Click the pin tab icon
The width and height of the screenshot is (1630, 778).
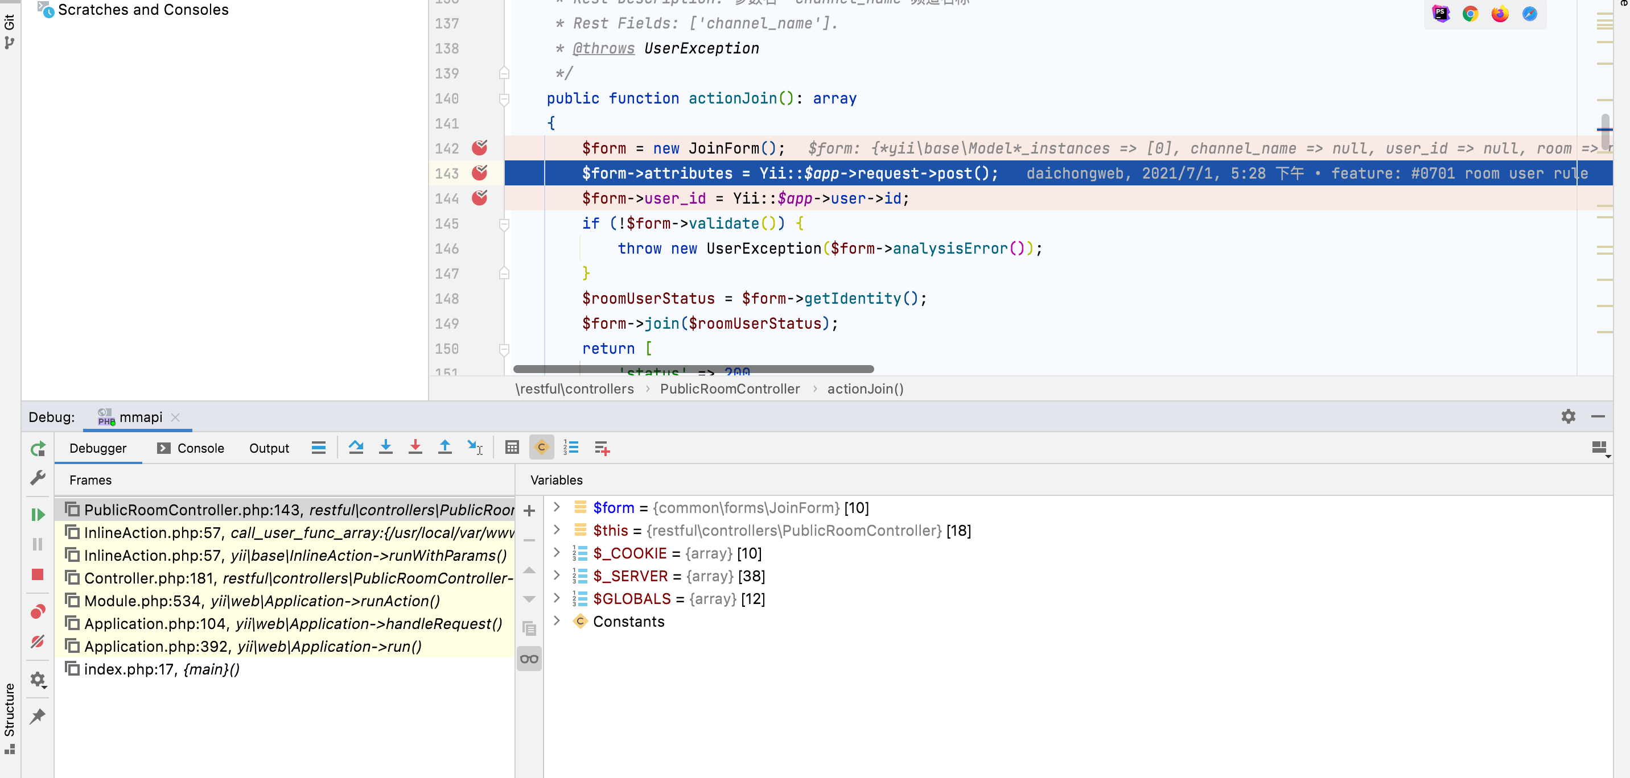point(38,716)
